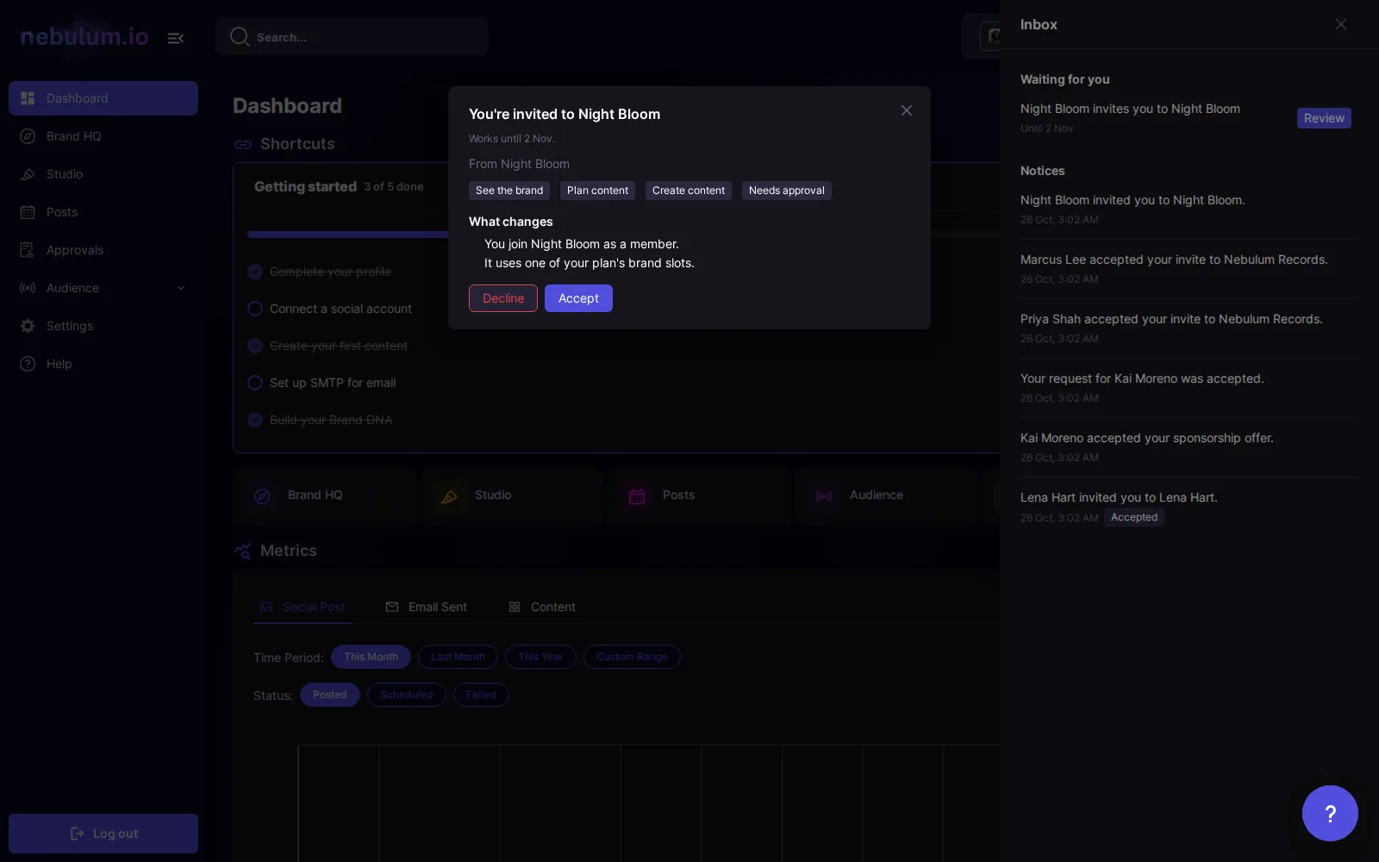
Task: Click the Search input field
Action: (352, 37)
